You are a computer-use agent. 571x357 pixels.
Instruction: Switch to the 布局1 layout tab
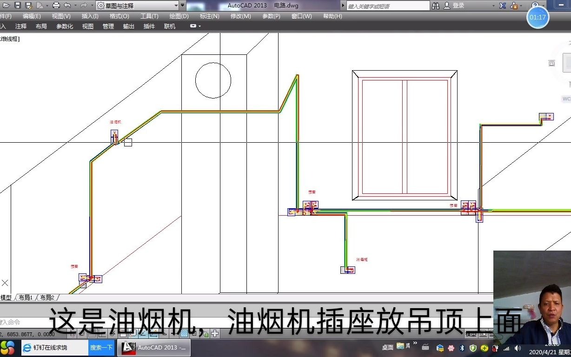25,297
